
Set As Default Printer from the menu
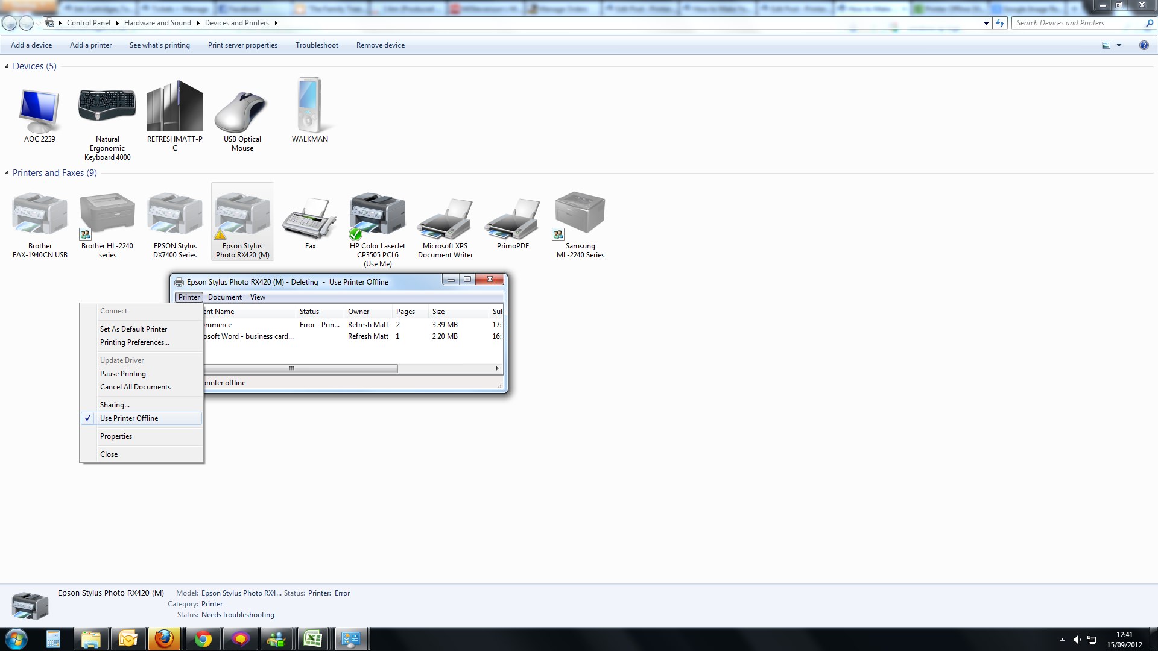point(133,329)
